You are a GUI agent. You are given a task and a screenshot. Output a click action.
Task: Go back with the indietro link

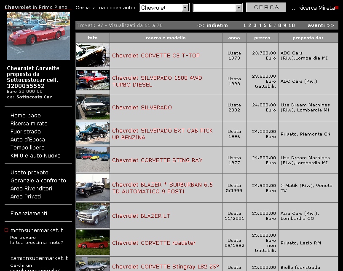(212, 25)
